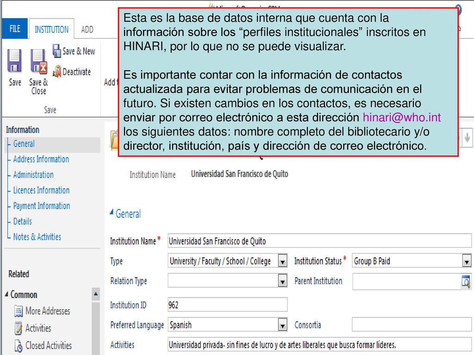Deactivate the institution record
Image resolution: width=474 pixels, height=355 pixels.
click(x=72, y=72)
